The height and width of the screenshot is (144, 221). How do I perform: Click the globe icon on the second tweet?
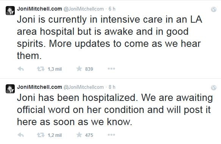coord(214,88)
